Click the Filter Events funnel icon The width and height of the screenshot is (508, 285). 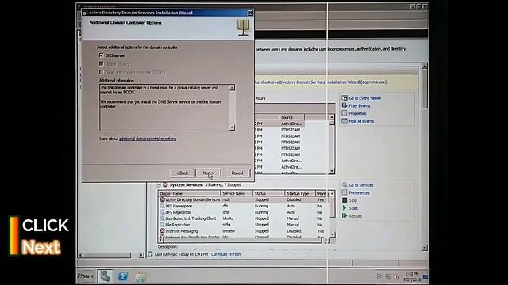pos(344,105)
